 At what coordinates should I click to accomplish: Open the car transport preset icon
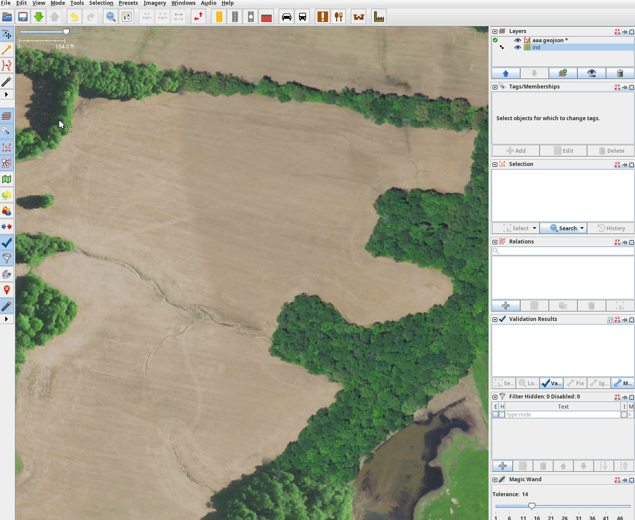286,17
